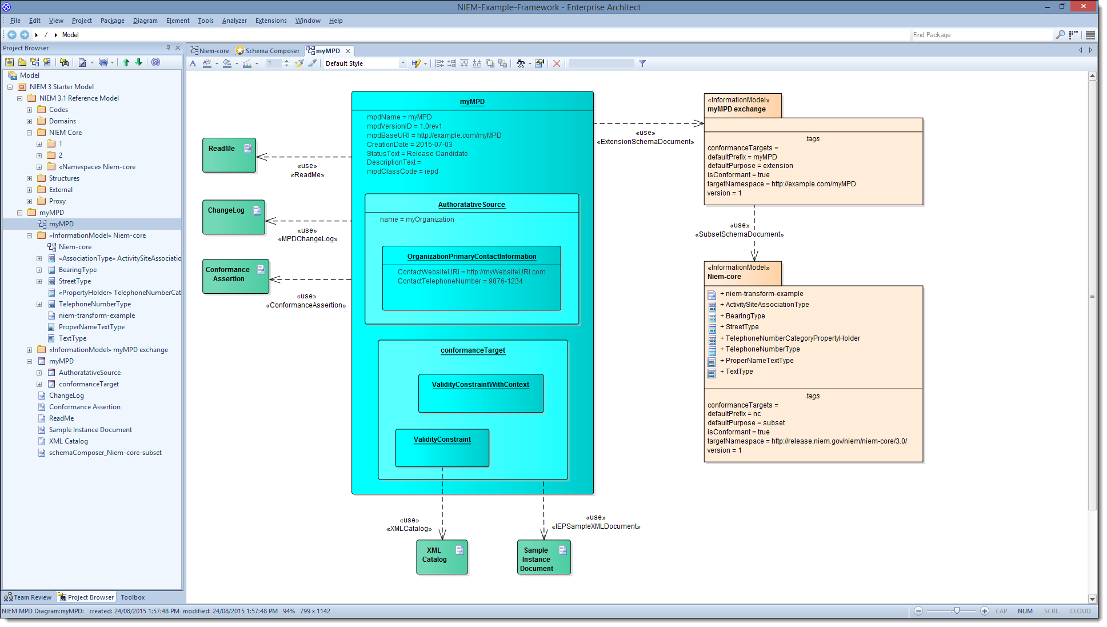Image resolution: width=1107 pixels, height=627 pixels.
Task: Click the search magnifier next to Find Package
Action: [x=1060, y=35]
